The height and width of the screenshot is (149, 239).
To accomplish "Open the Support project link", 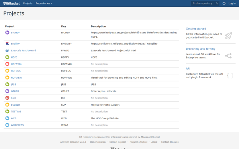I will pyautogui.click(x=16, y=105).
